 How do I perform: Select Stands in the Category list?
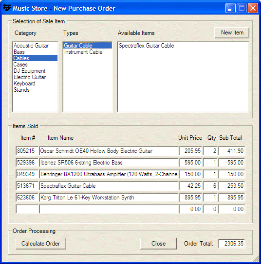(35, 90)
